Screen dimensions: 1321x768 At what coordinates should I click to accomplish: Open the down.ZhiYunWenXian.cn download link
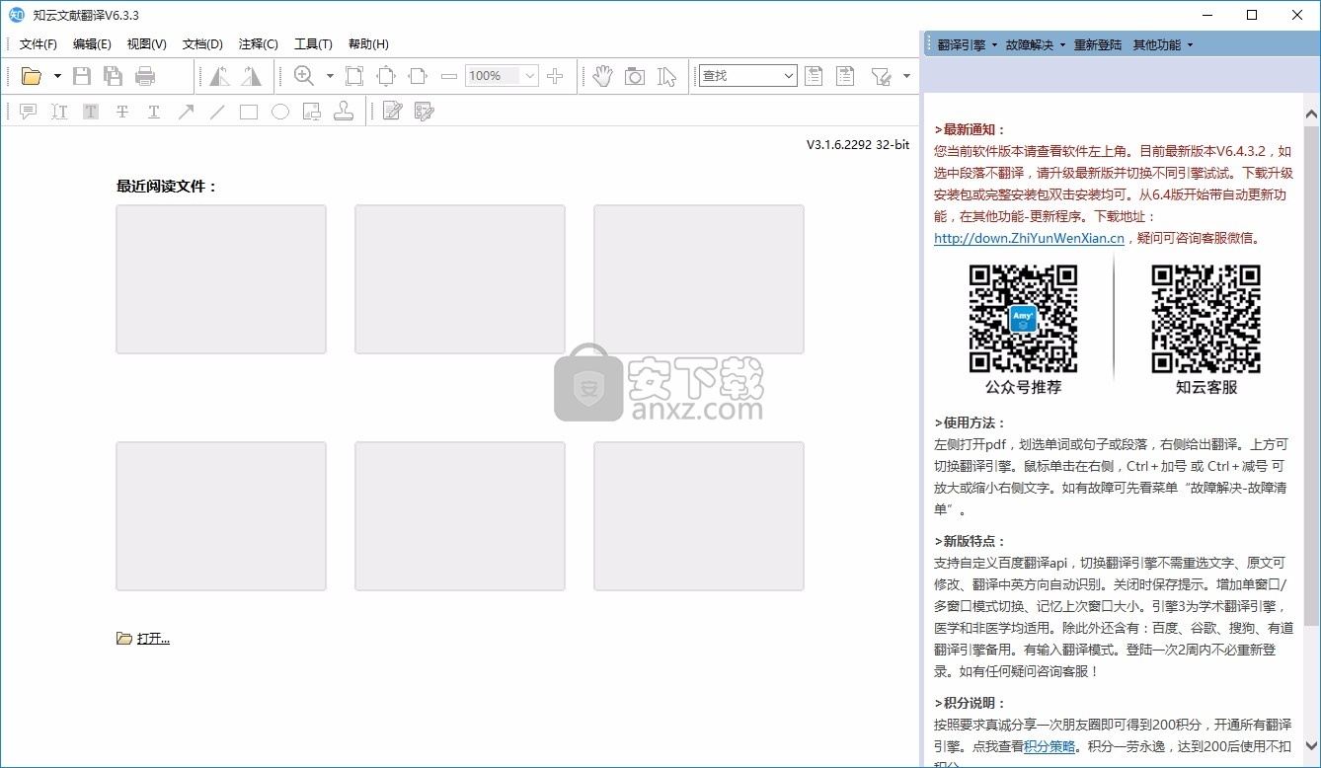point(1029,238)
